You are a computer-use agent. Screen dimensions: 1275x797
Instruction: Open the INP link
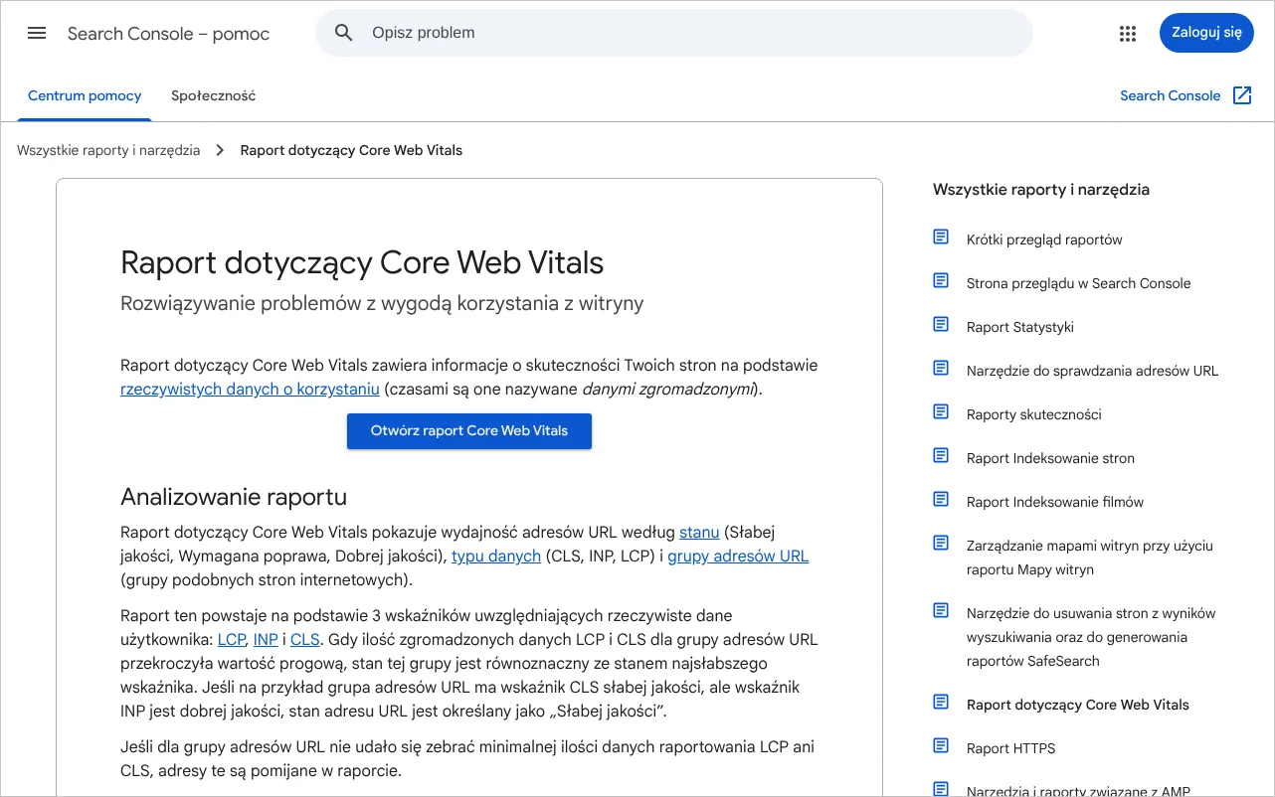coord(266,640)
